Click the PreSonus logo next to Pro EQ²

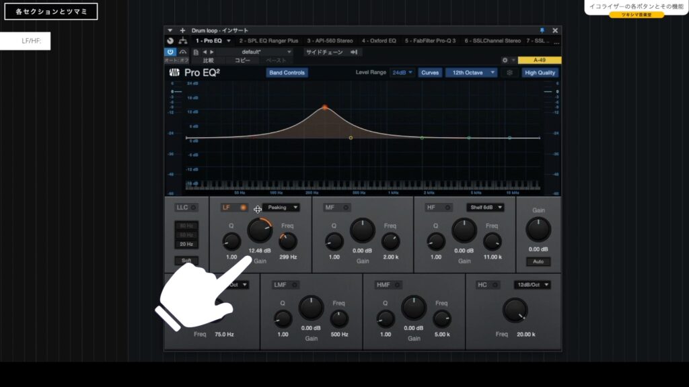[174, 73]
